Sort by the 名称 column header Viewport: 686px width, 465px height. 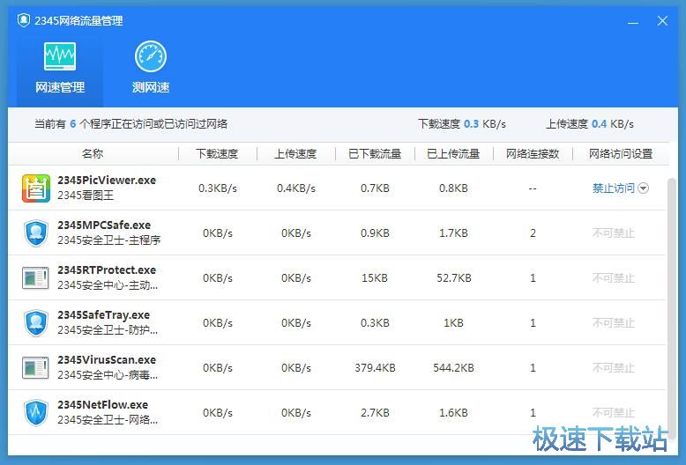click(93, 154)
